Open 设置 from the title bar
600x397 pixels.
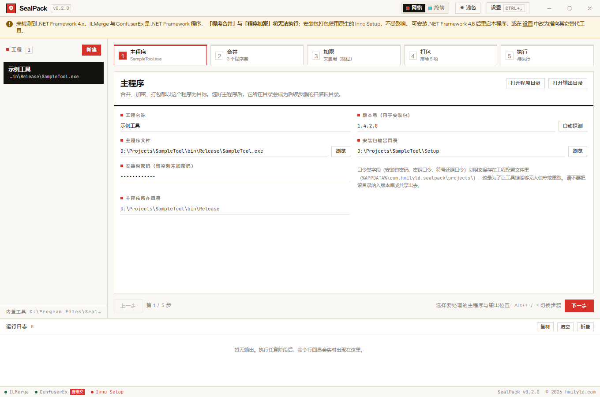tap(508, 8)
